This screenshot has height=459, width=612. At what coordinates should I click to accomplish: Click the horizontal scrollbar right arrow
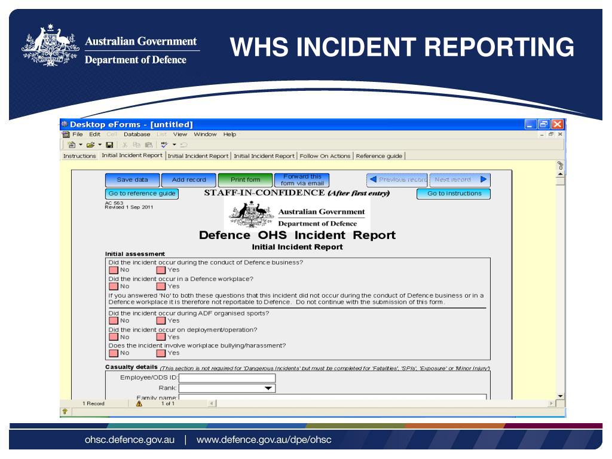coord(552,403)
